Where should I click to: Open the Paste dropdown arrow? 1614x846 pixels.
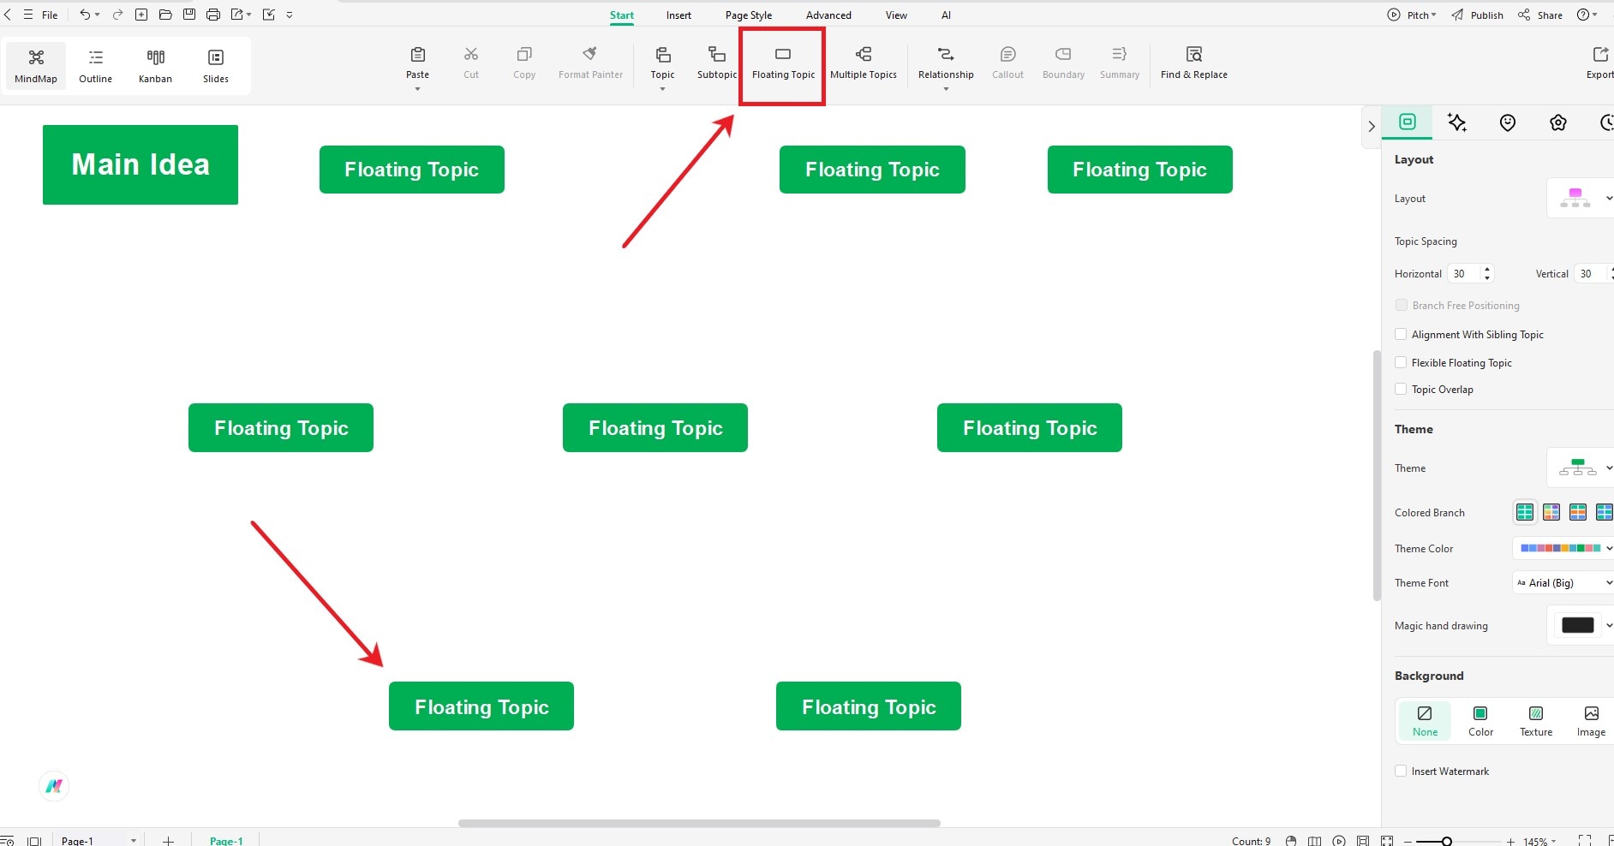[417, 89]
